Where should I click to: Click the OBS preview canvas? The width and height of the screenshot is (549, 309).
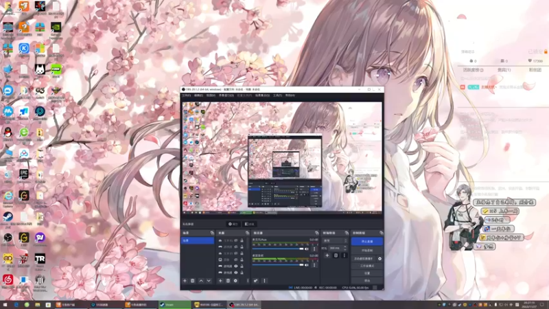(x=282, y=157)
